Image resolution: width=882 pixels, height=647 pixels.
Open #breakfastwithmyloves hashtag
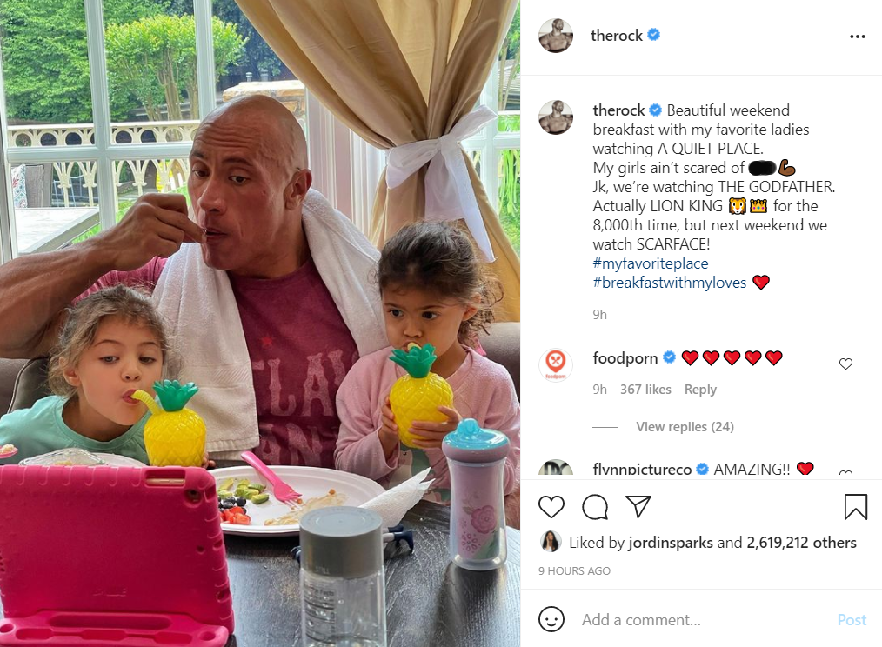point(670,283)
